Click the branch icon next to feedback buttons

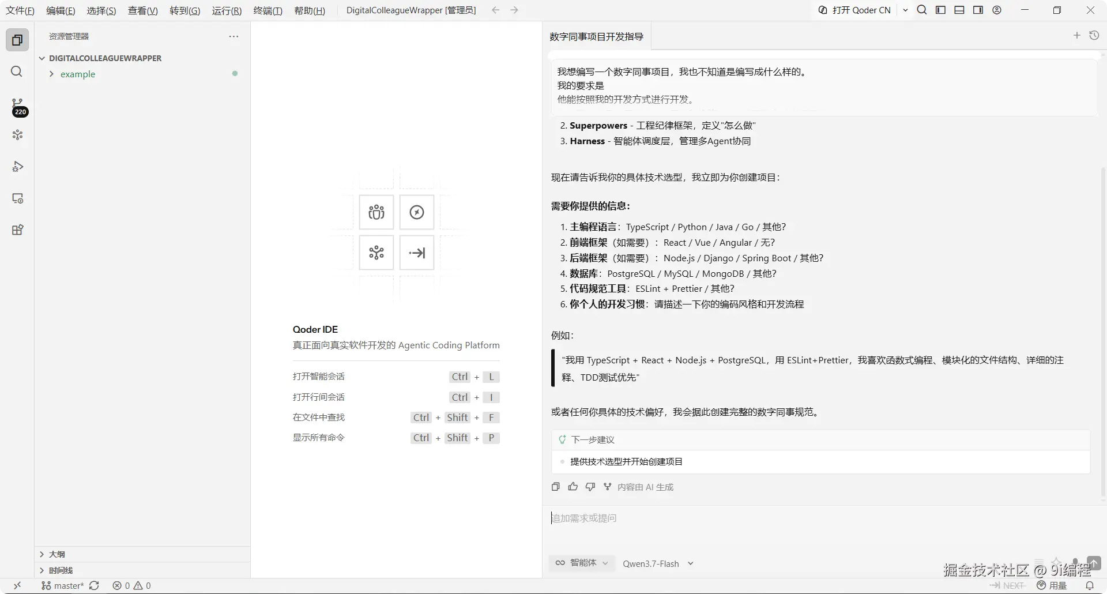point(607,487)
